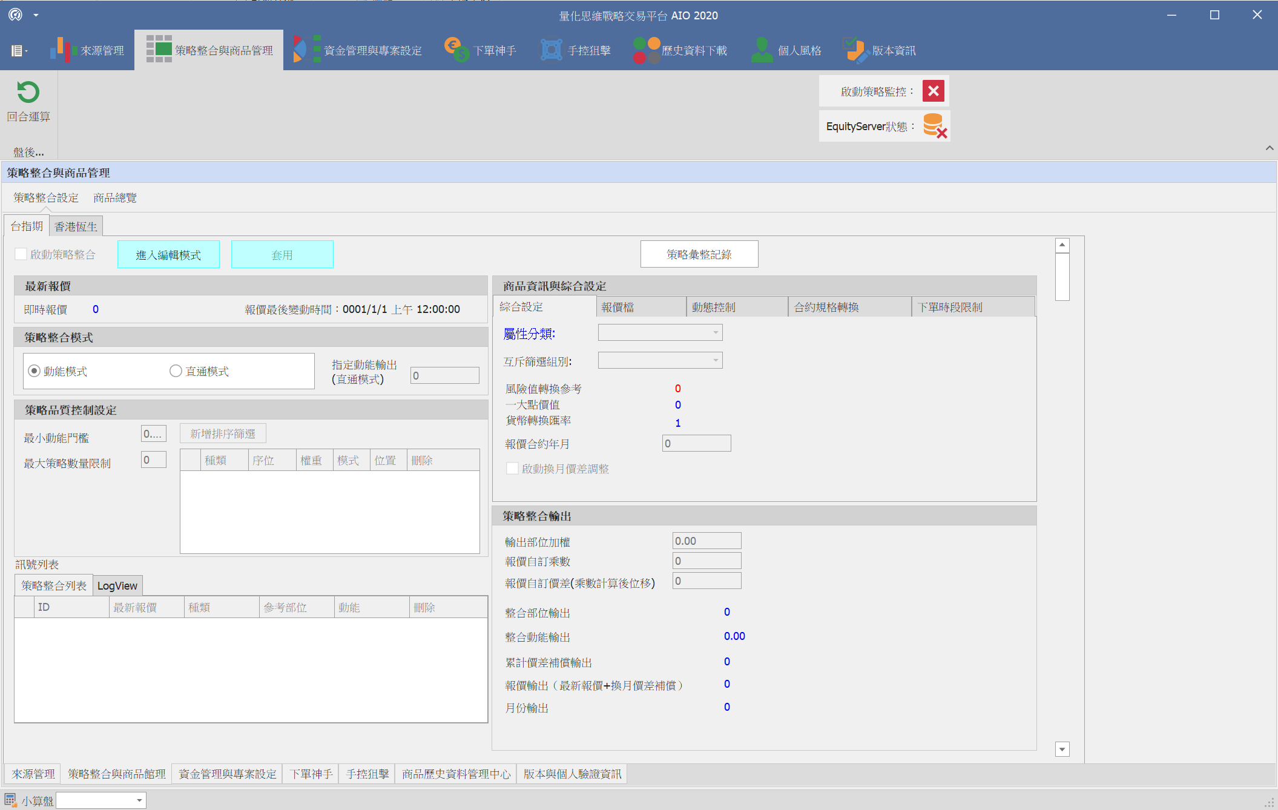Click 參考部位 column header
The height and width of the screenshot is (810, 1278).
click(297, 607)
